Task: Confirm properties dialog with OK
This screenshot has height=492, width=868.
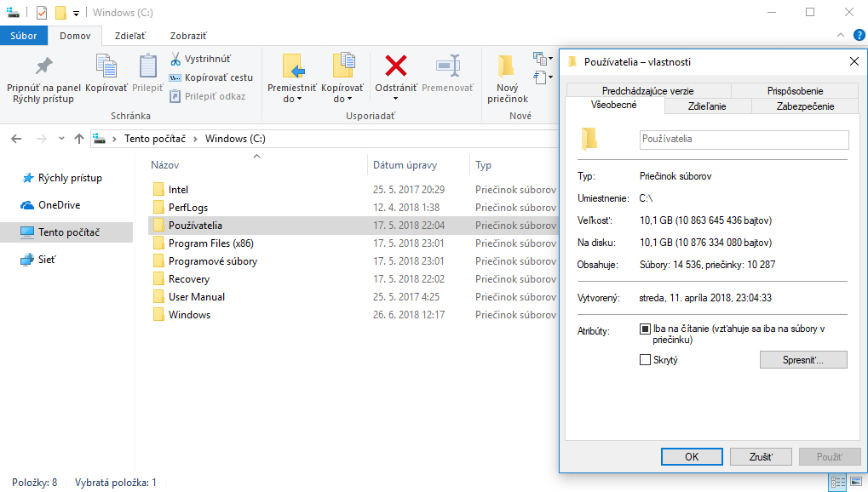Action: point(692,456)
